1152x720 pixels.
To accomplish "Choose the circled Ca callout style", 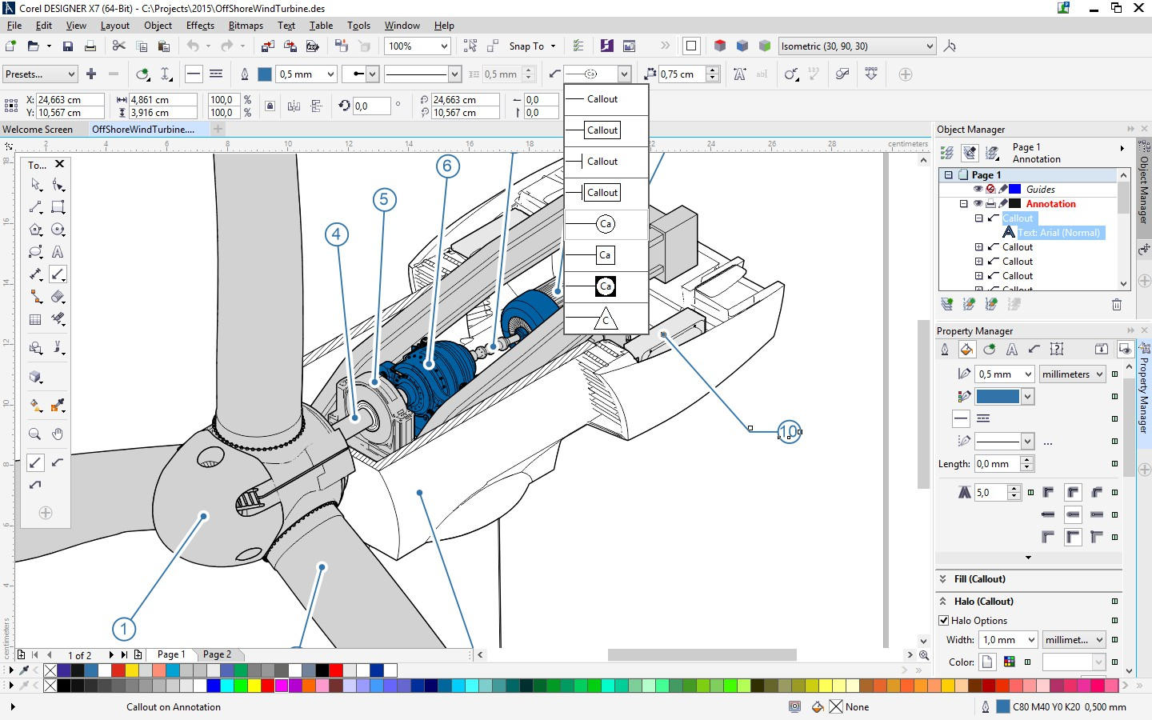I will tap(606, 225).
